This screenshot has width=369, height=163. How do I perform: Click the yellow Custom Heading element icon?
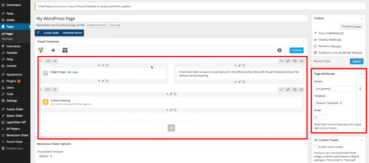click(45, 102)
